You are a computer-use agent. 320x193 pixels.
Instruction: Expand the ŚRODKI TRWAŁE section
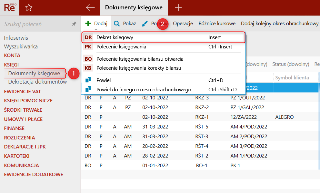[x=23, y=110]
